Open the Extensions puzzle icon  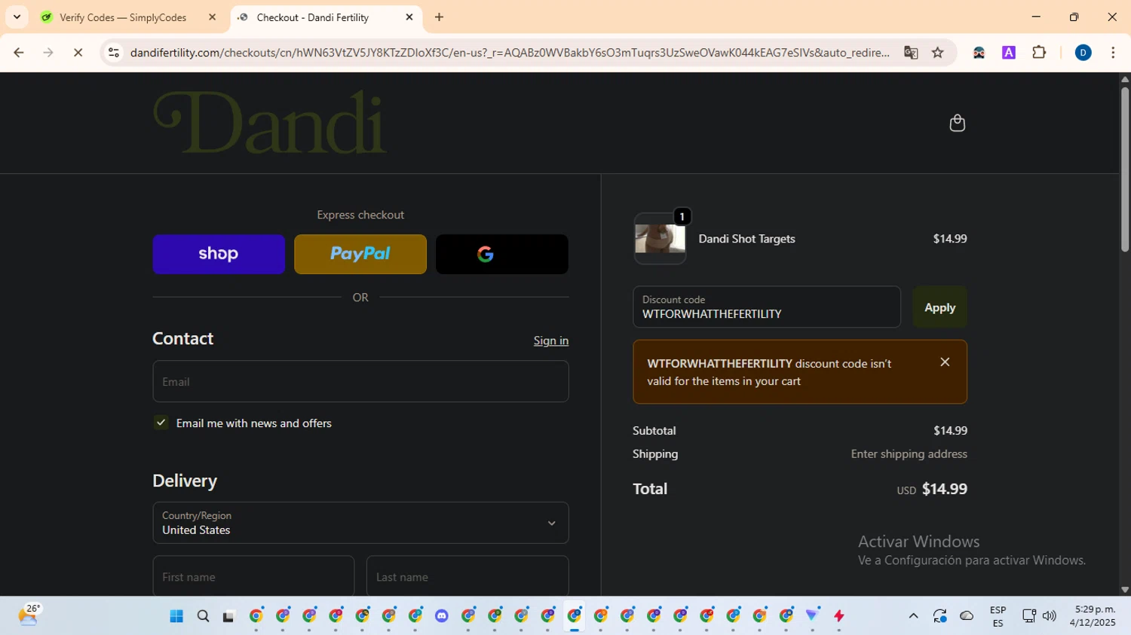coord(1039,53)
